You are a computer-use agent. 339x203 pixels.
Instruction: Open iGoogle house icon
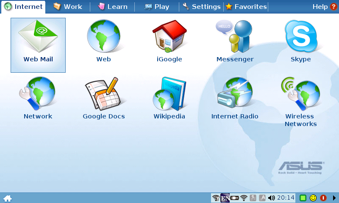[169, 41]
